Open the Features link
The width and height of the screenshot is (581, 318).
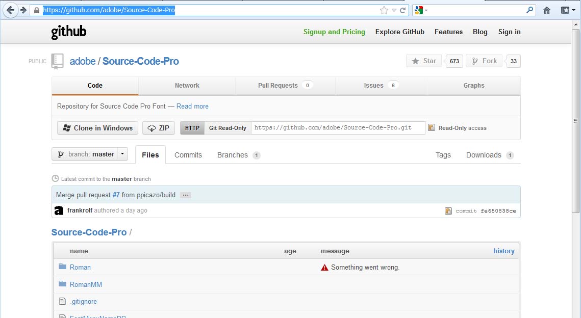click(x=448, y=32)
